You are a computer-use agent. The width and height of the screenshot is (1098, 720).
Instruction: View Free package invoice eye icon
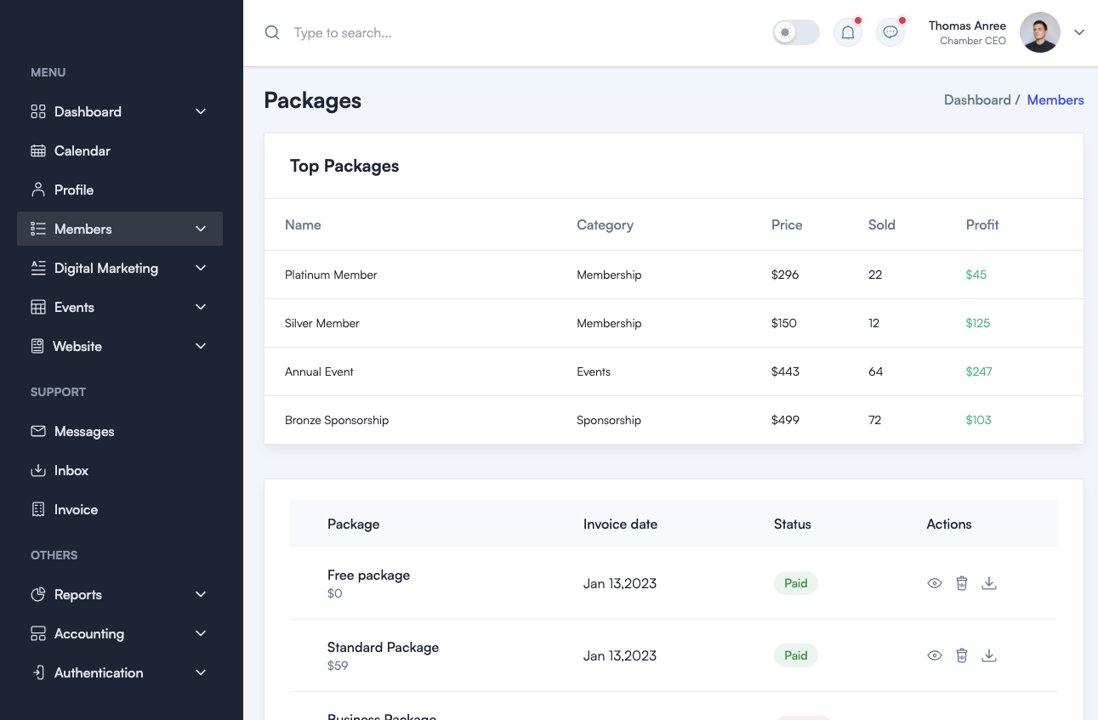point(935,583)
